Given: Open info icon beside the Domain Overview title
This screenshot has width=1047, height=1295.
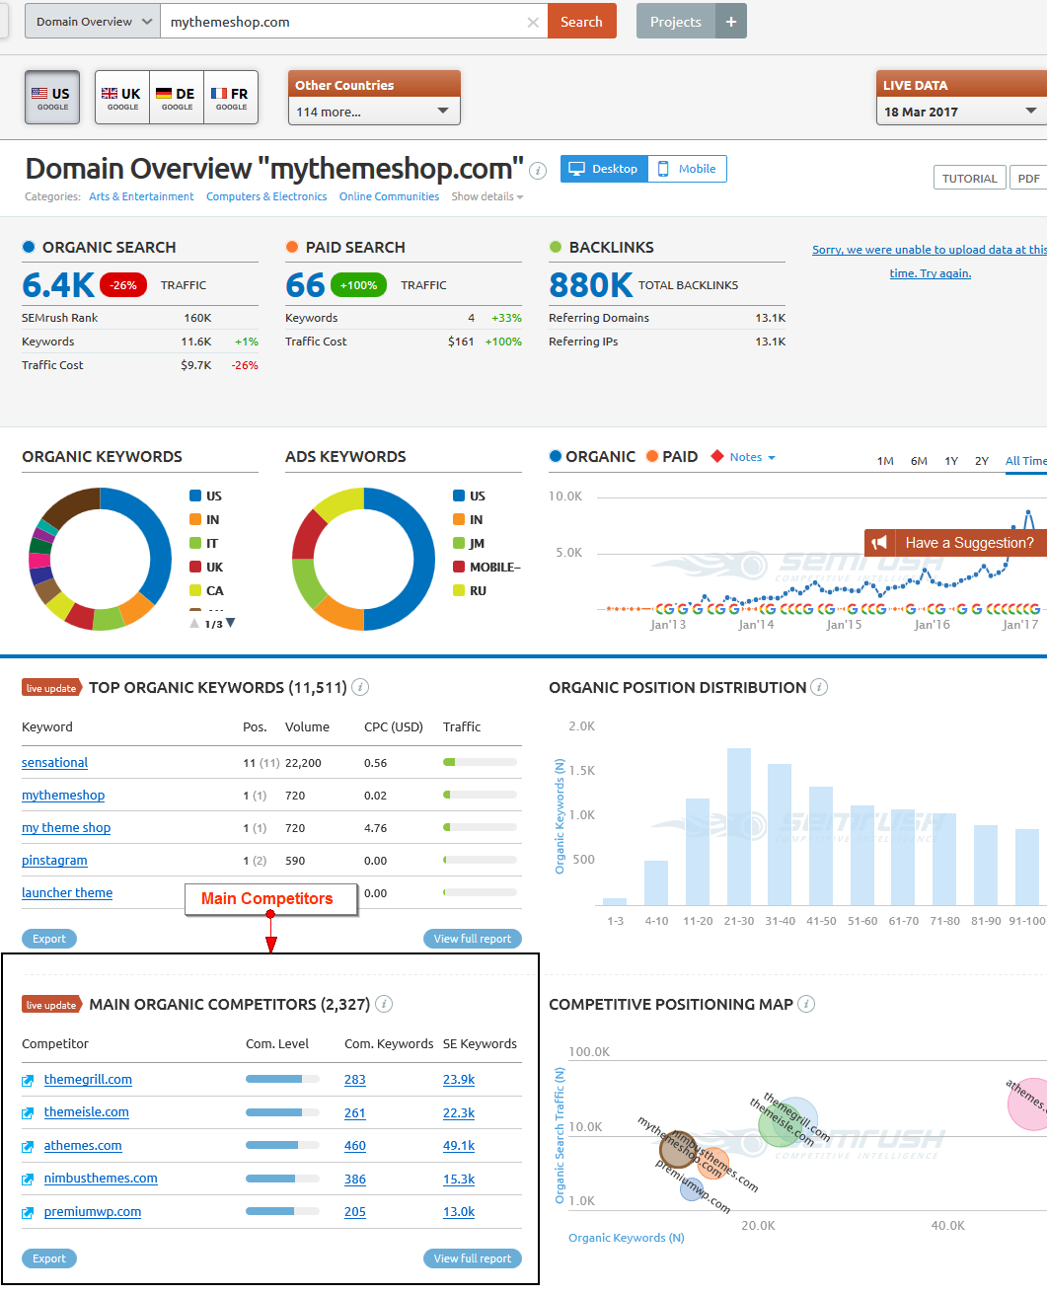Looking at the screenshot, I should coord(538,170).
